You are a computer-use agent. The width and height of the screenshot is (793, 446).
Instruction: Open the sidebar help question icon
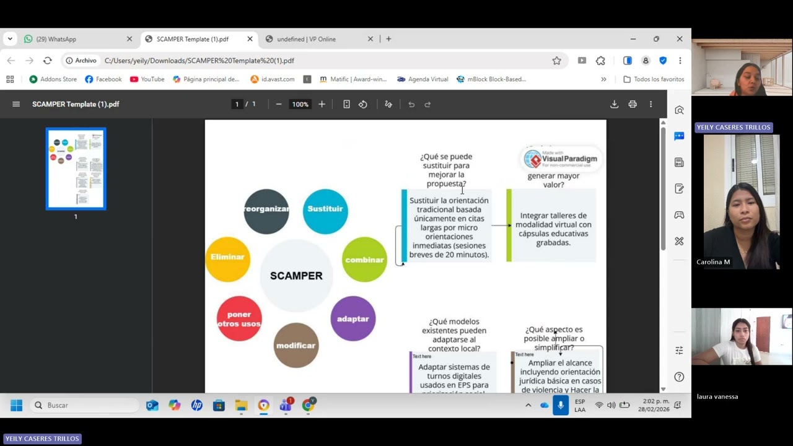click(680, 377)
